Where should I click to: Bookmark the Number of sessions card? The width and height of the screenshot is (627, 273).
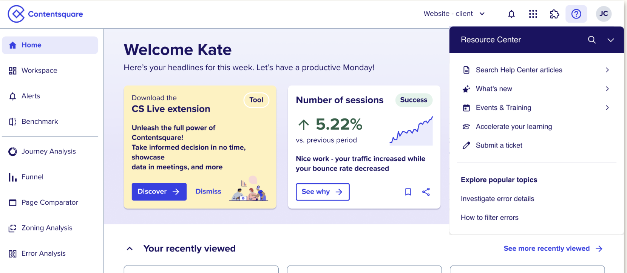point(408,192)
